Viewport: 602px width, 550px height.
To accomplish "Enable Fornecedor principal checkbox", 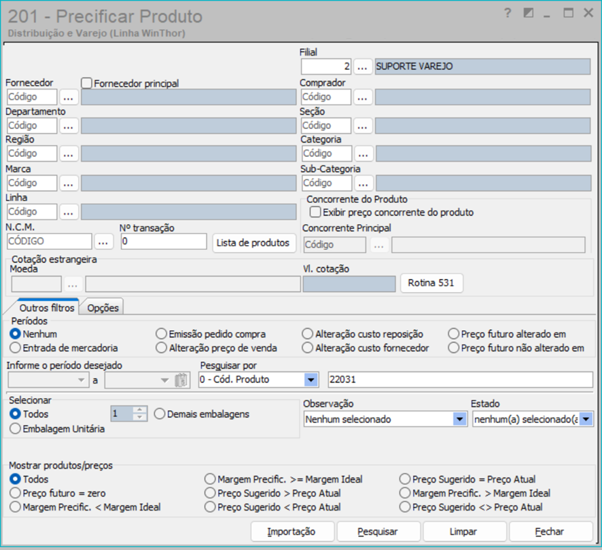I will tap(86, 83).
